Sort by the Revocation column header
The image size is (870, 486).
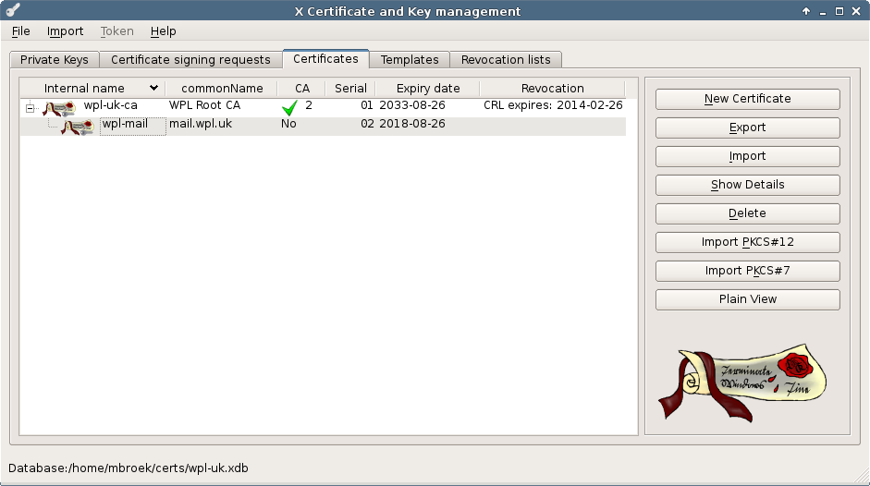[553, 88]
